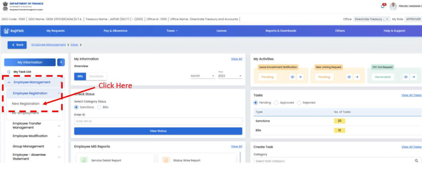Image resolution: width=422 pixels, height=171 pixels.
Task: Select the Bills category radio button
Action: click(99, 107)
